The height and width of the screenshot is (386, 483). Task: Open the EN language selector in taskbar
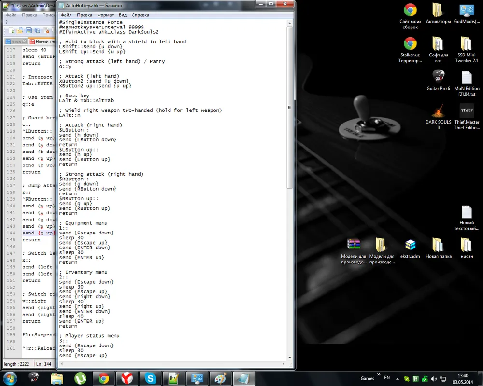click(387, 378)
